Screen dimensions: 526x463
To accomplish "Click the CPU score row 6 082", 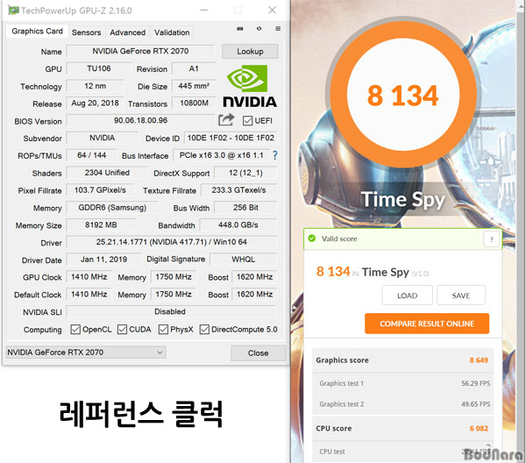I will tap(403, 429).
